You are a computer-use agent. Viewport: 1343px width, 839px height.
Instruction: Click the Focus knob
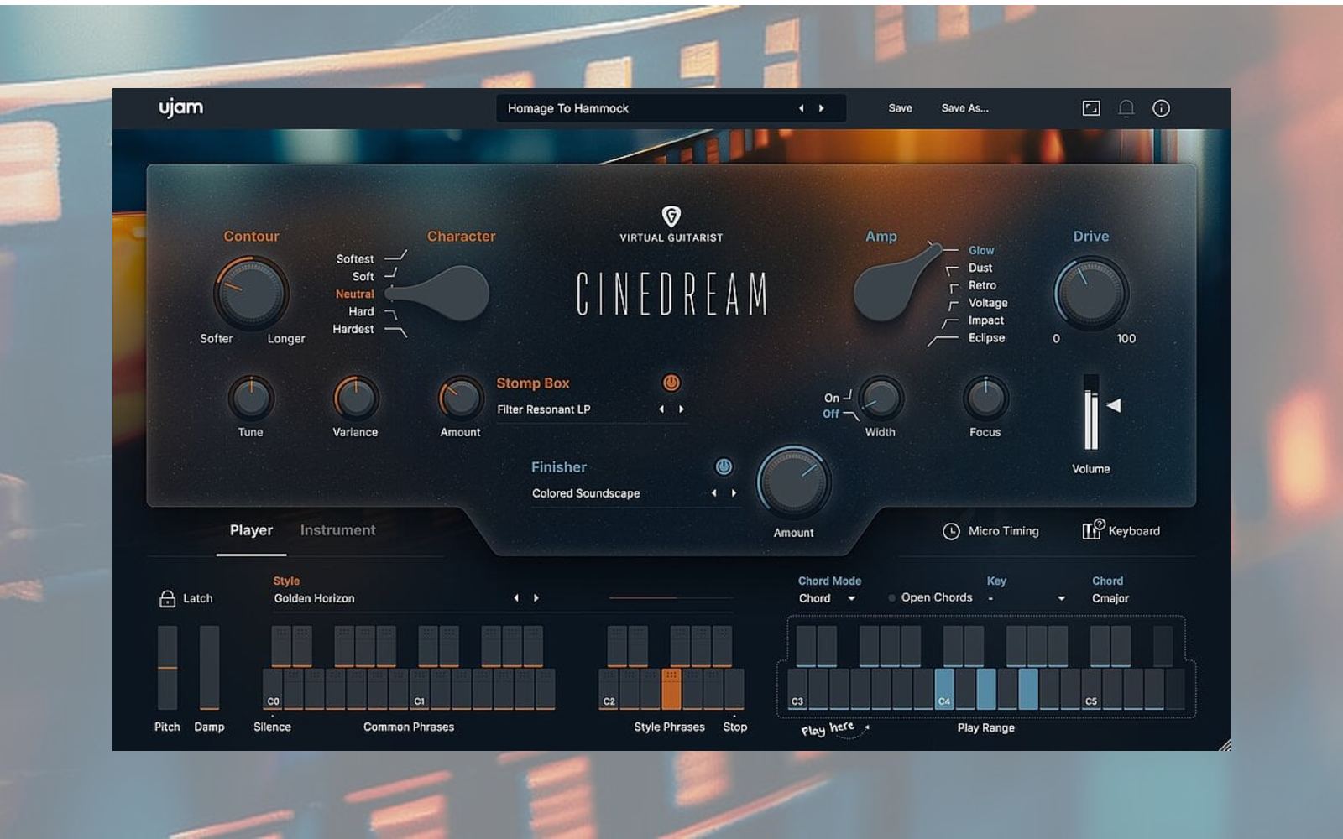pyautogui.click(x=985, y=398)
